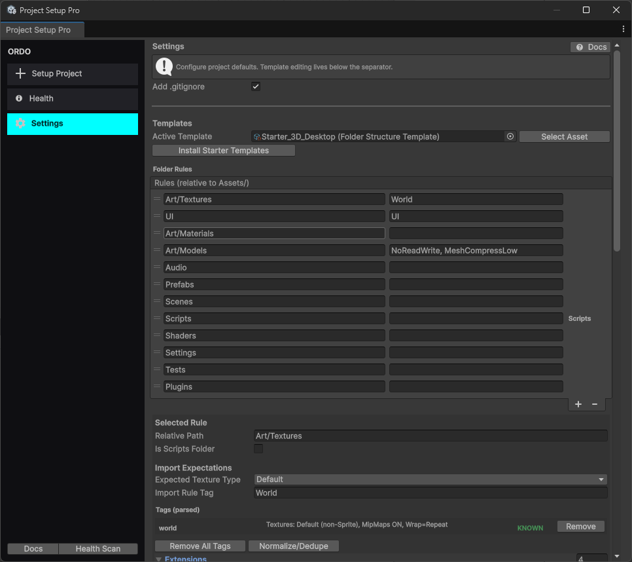Click Remove next to the world tag
Viewport: 632px width, 562px height.
[x=580, y=527]
